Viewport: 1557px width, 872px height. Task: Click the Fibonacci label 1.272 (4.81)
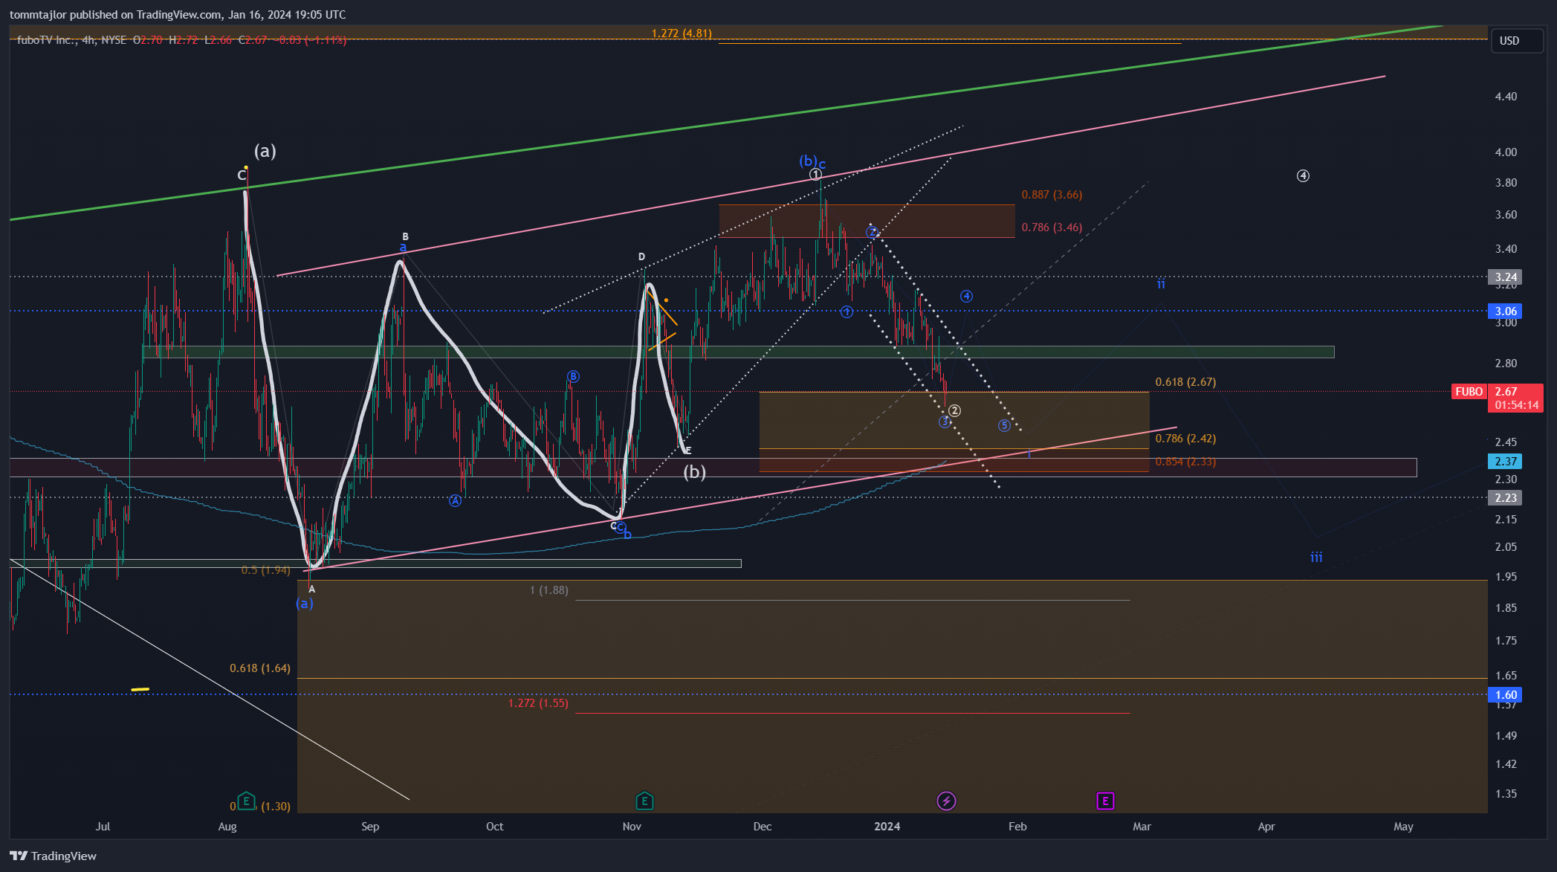pyautogui.click(x=682, y=33)
